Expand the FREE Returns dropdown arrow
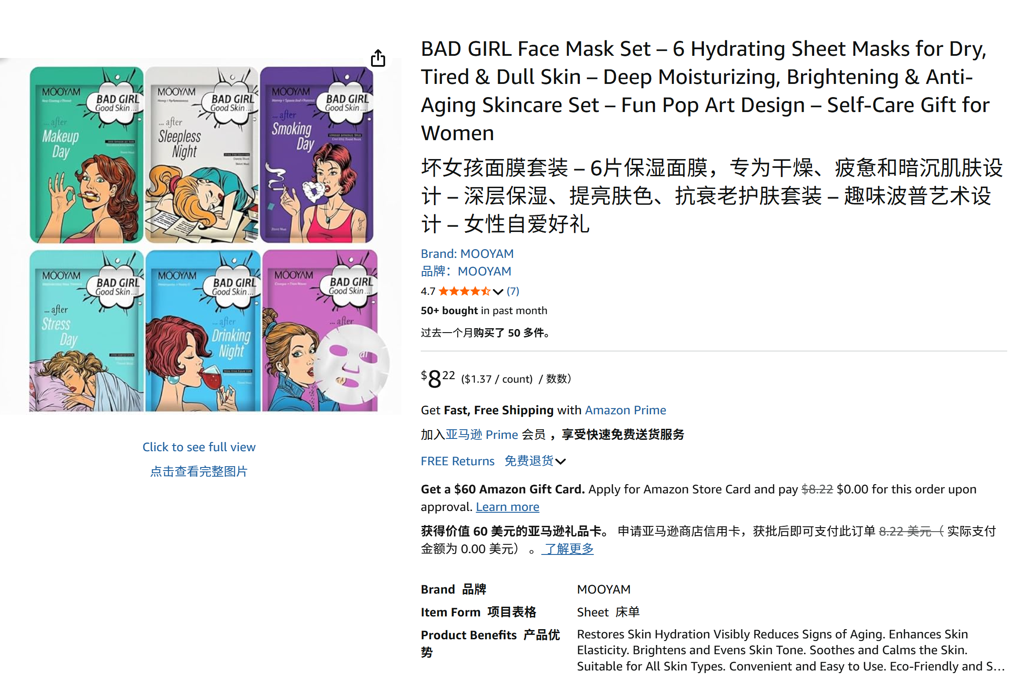The height and width of the screenshot is (681, 1027). [x=561, y=462]
